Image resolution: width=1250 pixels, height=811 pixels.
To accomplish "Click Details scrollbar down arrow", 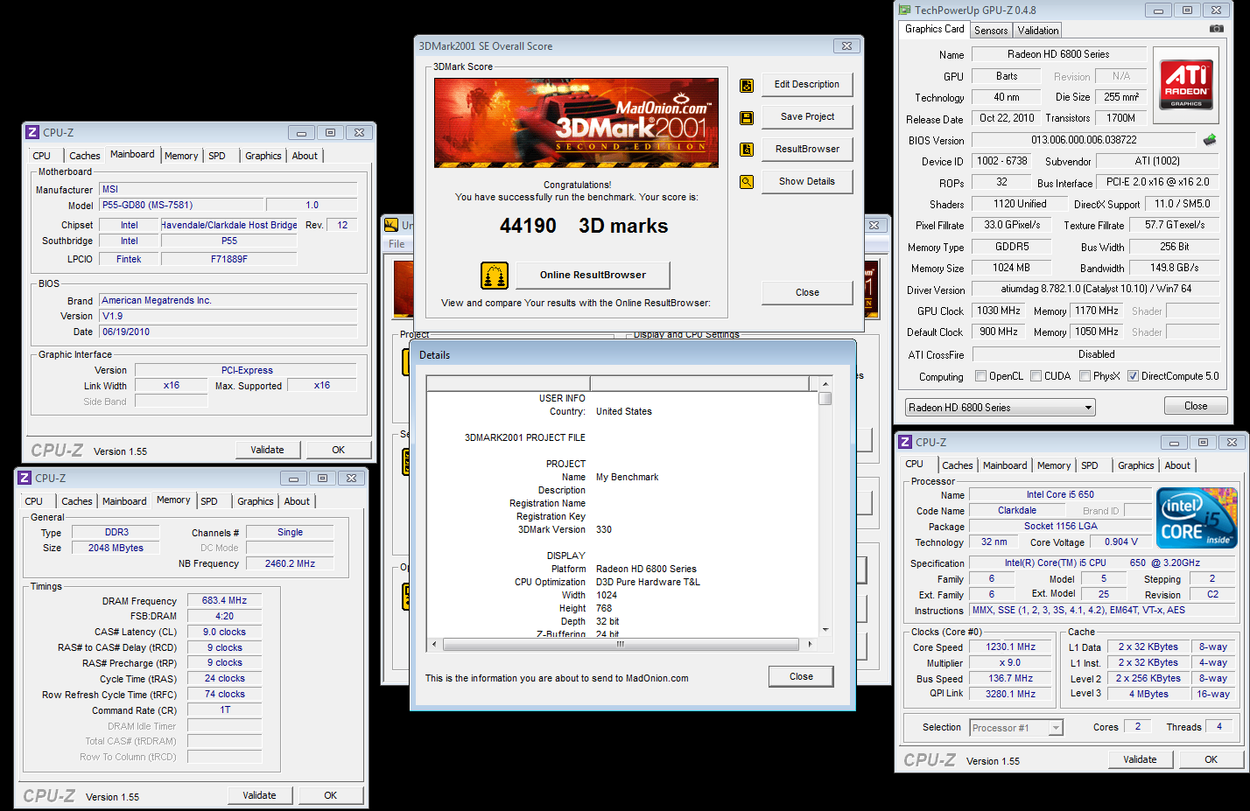I will pyautogui.click(x=825, y=630).
